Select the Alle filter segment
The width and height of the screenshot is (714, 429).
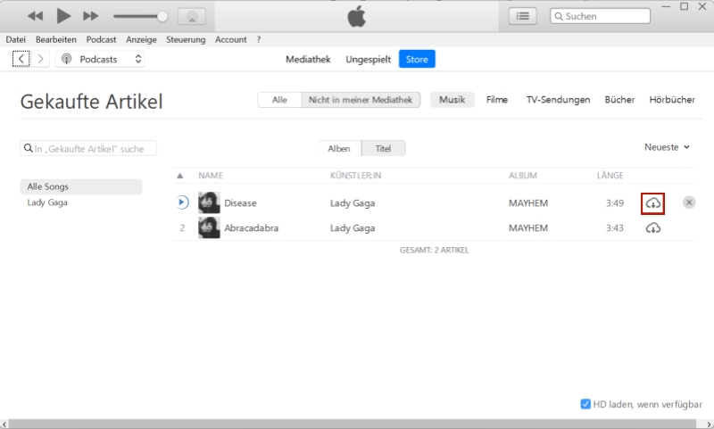point(279,100)
